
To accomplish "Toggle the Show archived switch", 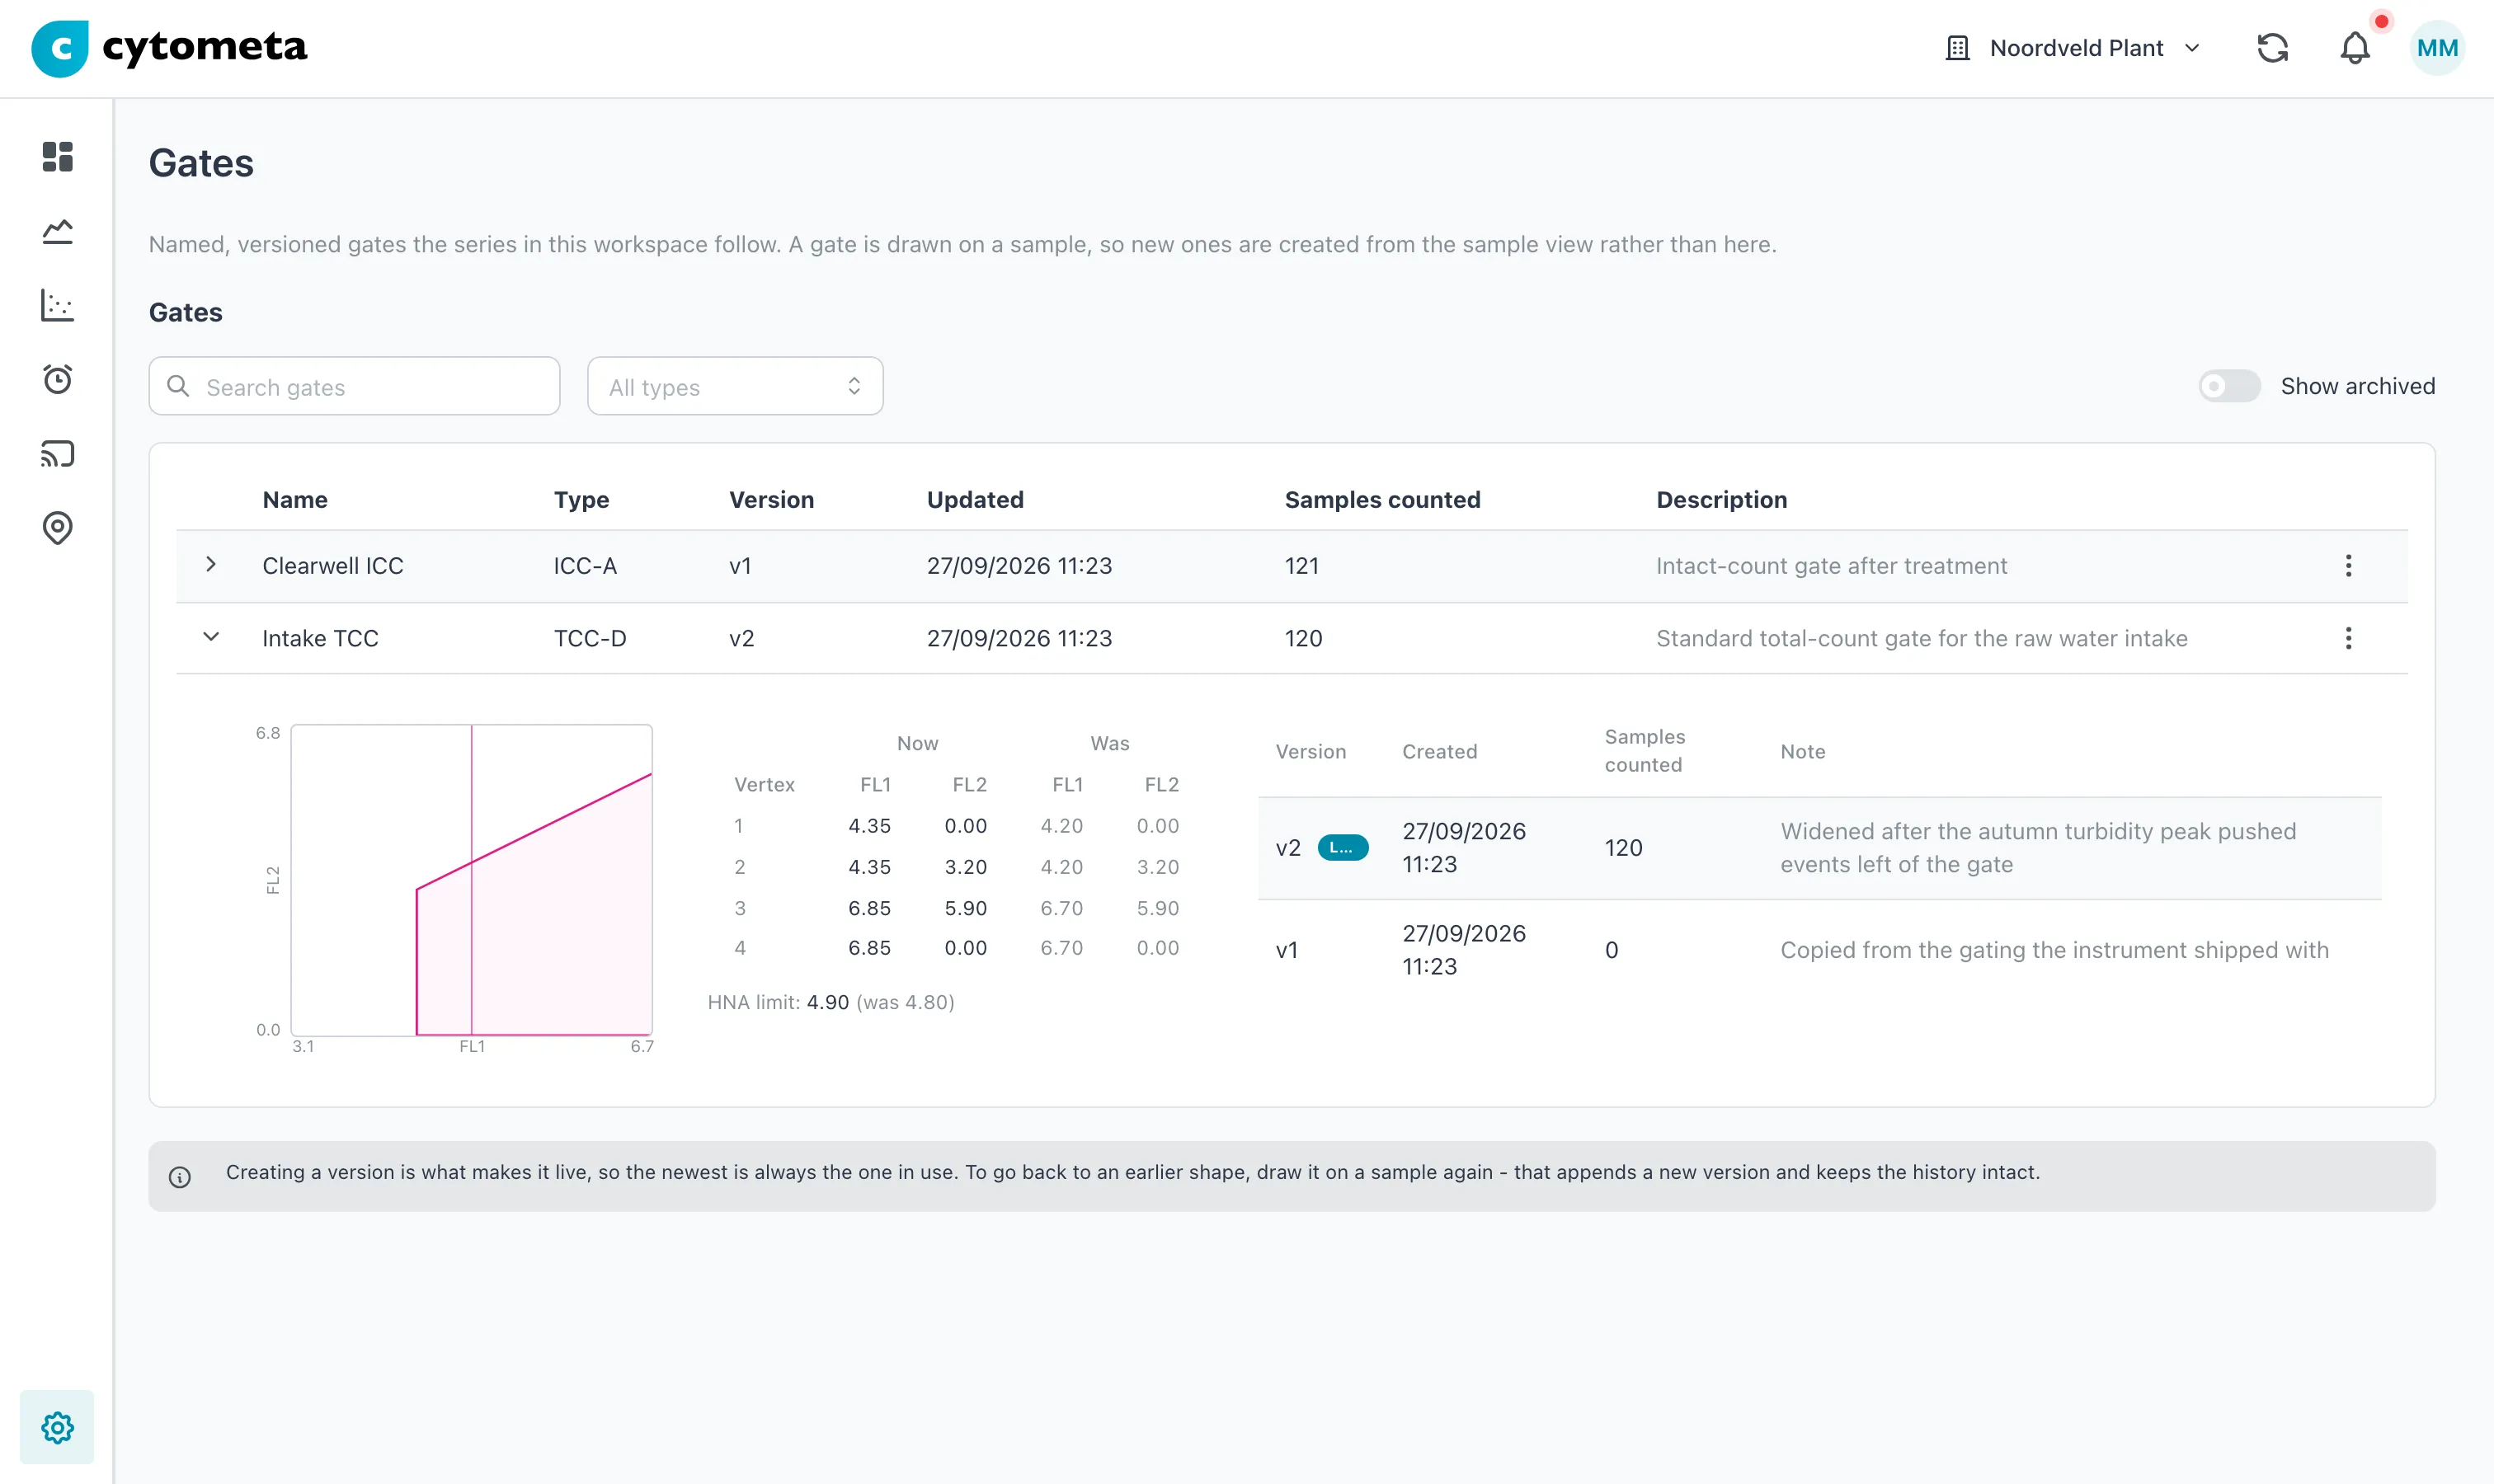I will [x=2229, y=386].
